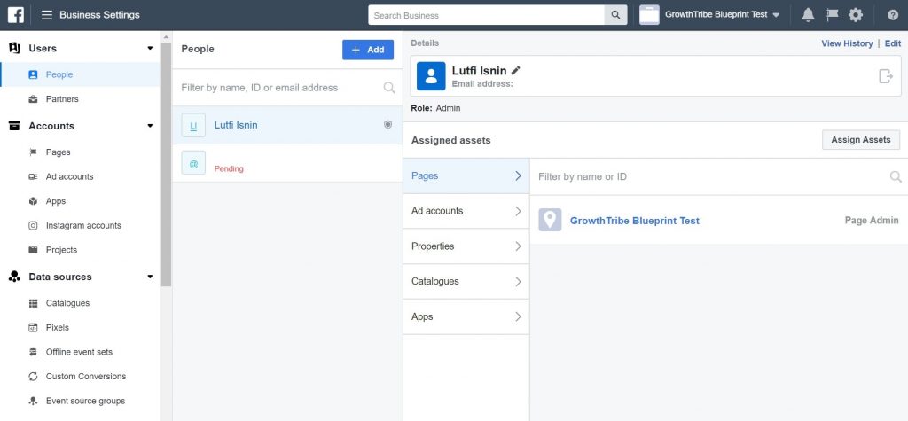
Task: Collapse the Accounts section arrow
Action: click(150, 126)
